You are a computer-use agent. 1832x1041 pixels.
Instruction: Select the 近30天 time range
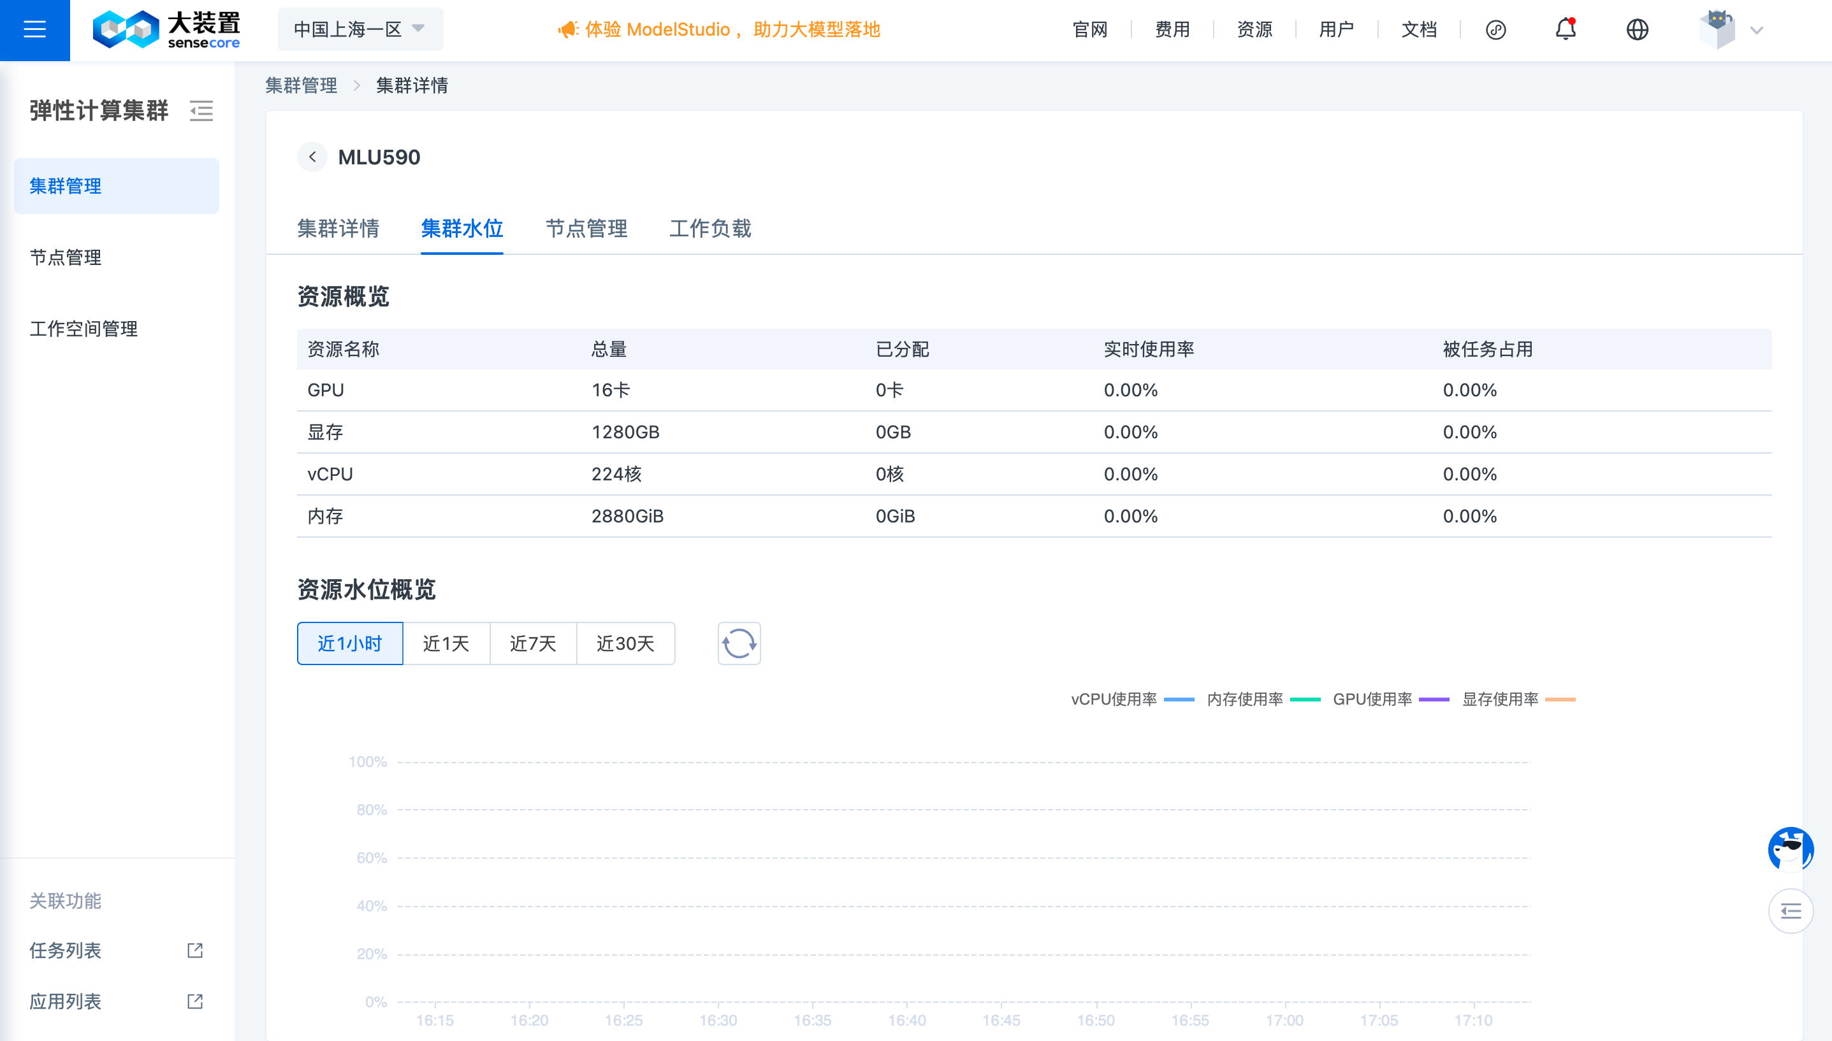click(625, 643)
